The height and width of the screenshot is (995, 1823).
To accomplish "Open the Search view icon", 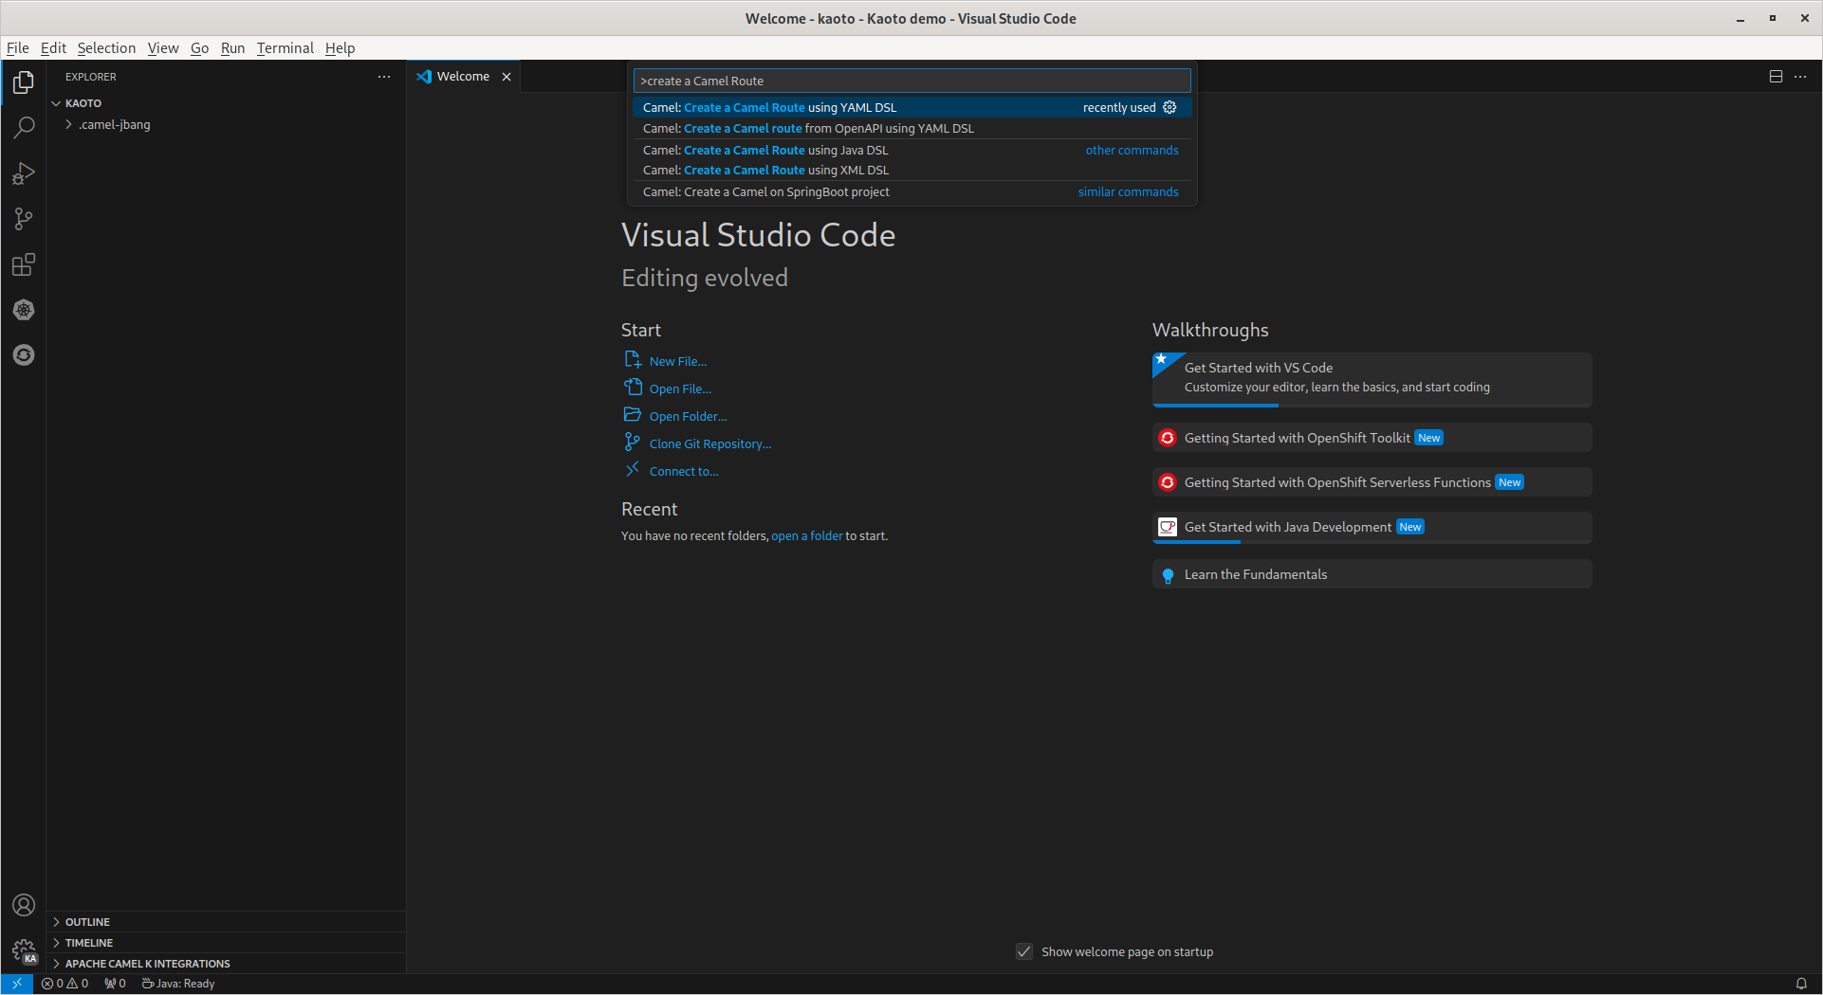I will pyautogui.click(x=24, y=127).
